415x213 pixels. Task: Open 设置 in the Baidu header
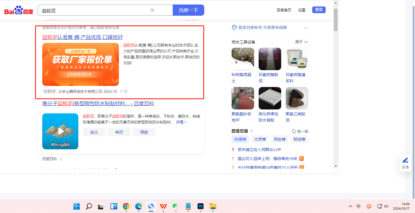coord(302,10)
